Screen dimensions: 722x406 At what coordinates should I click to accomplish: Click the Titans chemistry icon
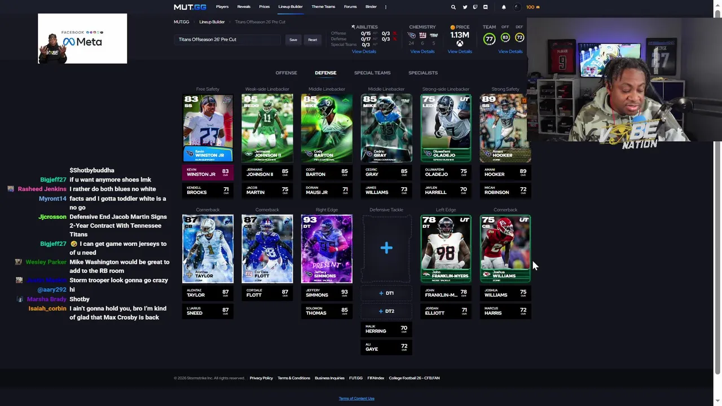pyautogui.click(x=411, y=36)
